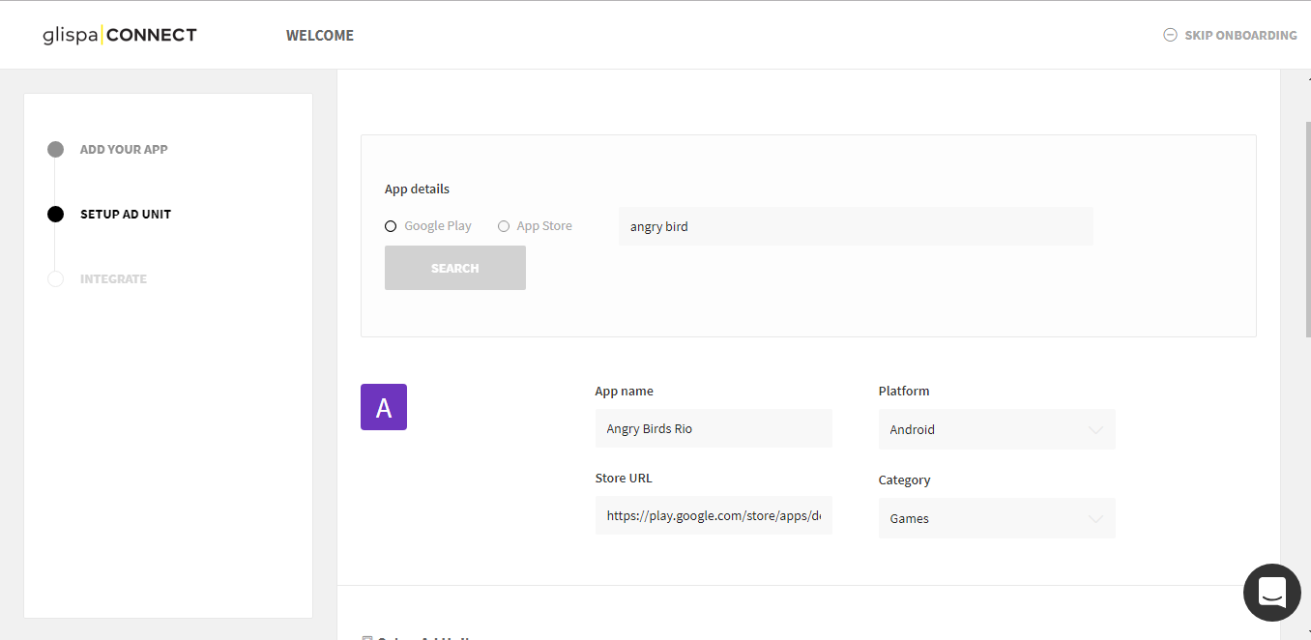The image size is (1311, 640).
Task: Click the Add Your App step circle
Action: tap(56, 150)
